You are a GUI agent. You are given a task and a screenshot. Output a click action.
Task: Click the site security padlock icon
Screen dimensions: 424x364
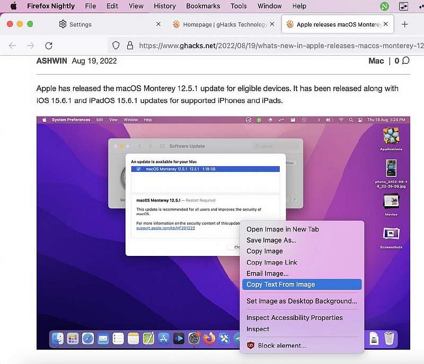pyautogui.click(x=129, y=46)
